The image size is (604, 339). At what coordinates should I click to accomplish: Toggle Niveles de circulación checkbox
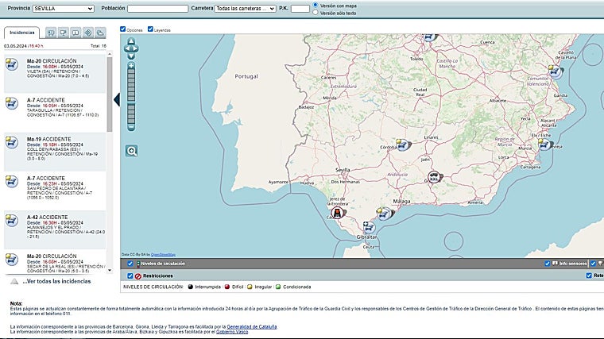(x=130, y=264)
